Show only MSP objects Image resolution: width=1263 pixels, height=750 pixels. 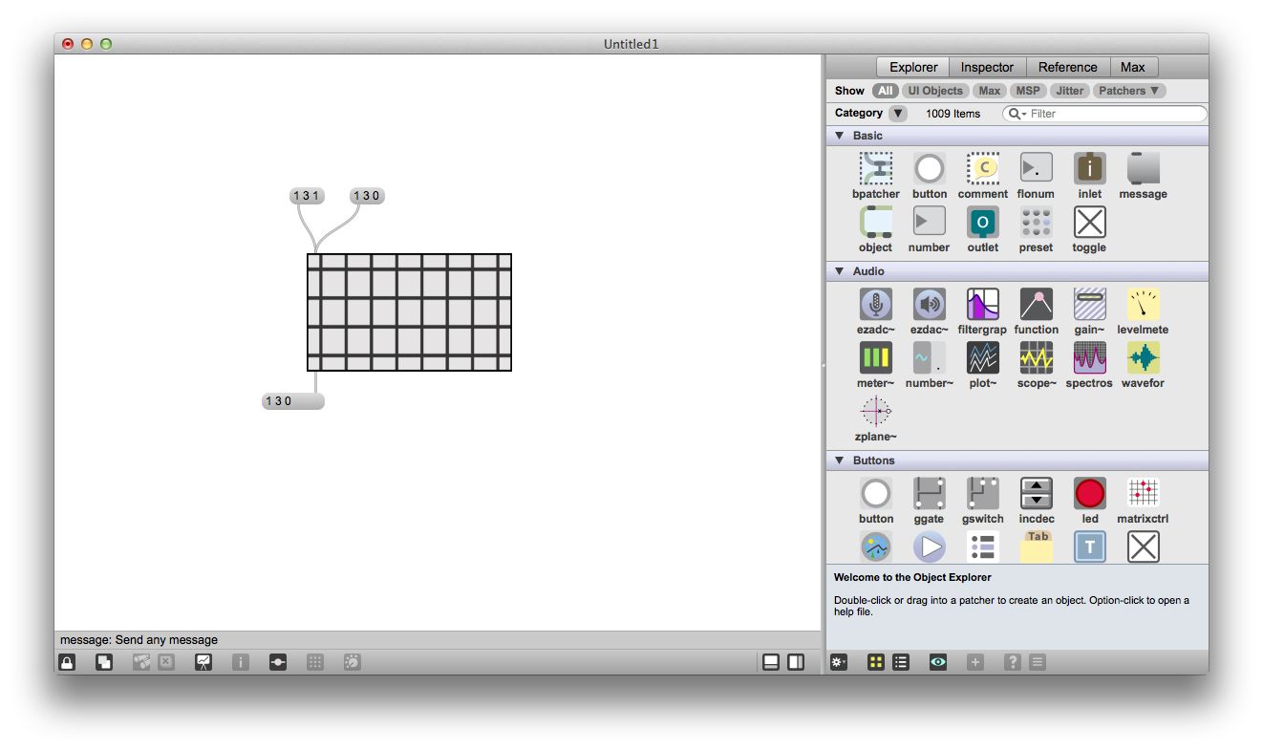point(1028,90)
